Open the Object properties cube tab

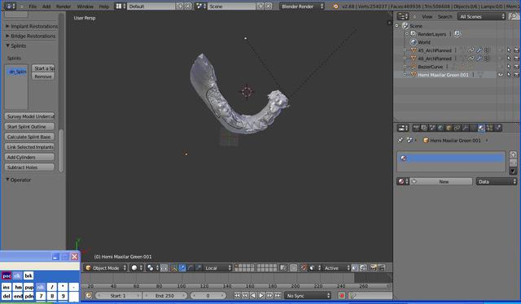click(x=449, y=128)
